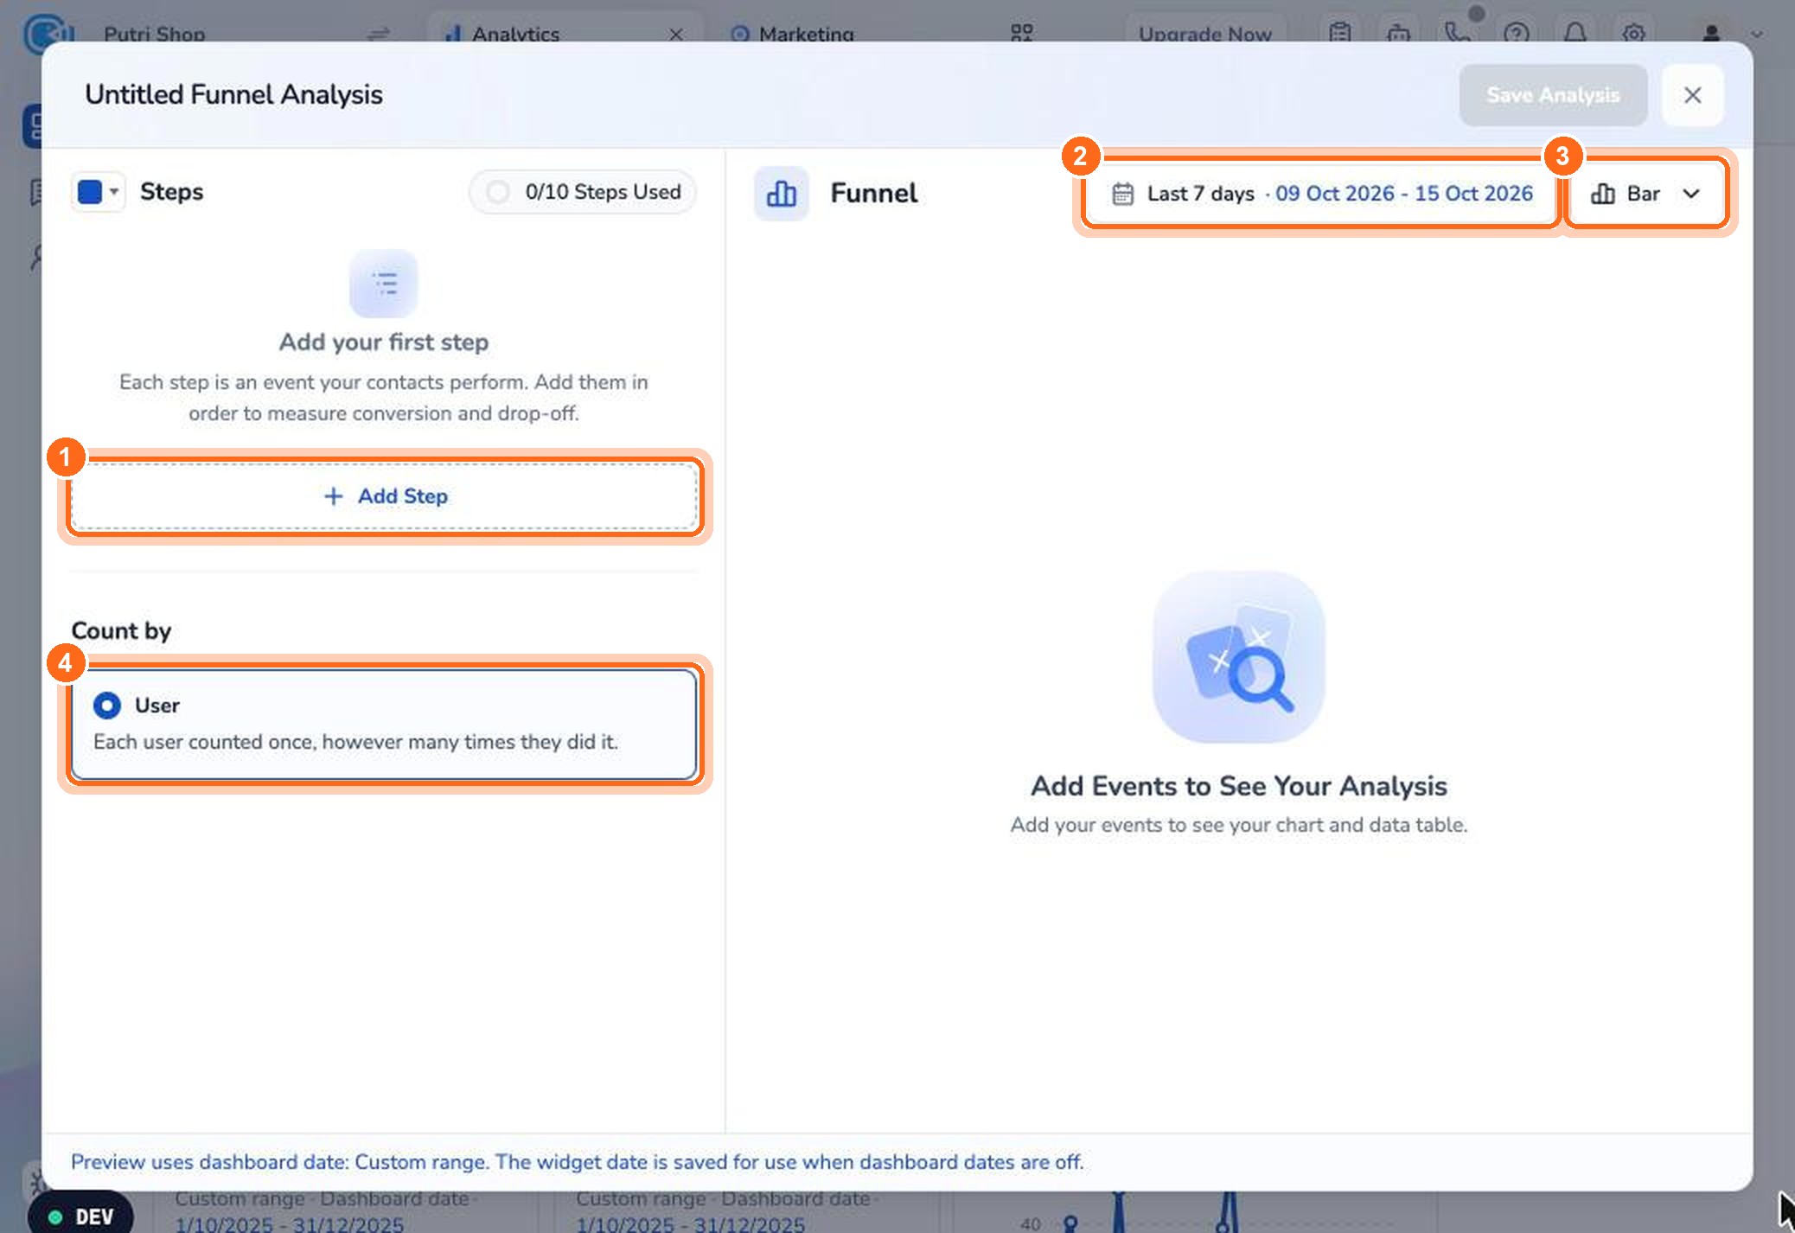The width and height of the screenshot is (1795, 1233).
Task: Click the Add Step button
Action: click(384, 496)
